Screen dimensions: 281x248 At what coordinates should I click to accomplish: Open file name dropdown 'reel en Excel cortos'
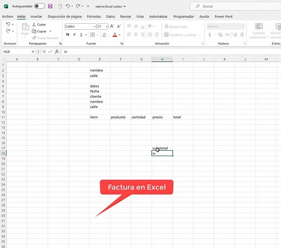[110, 6]
